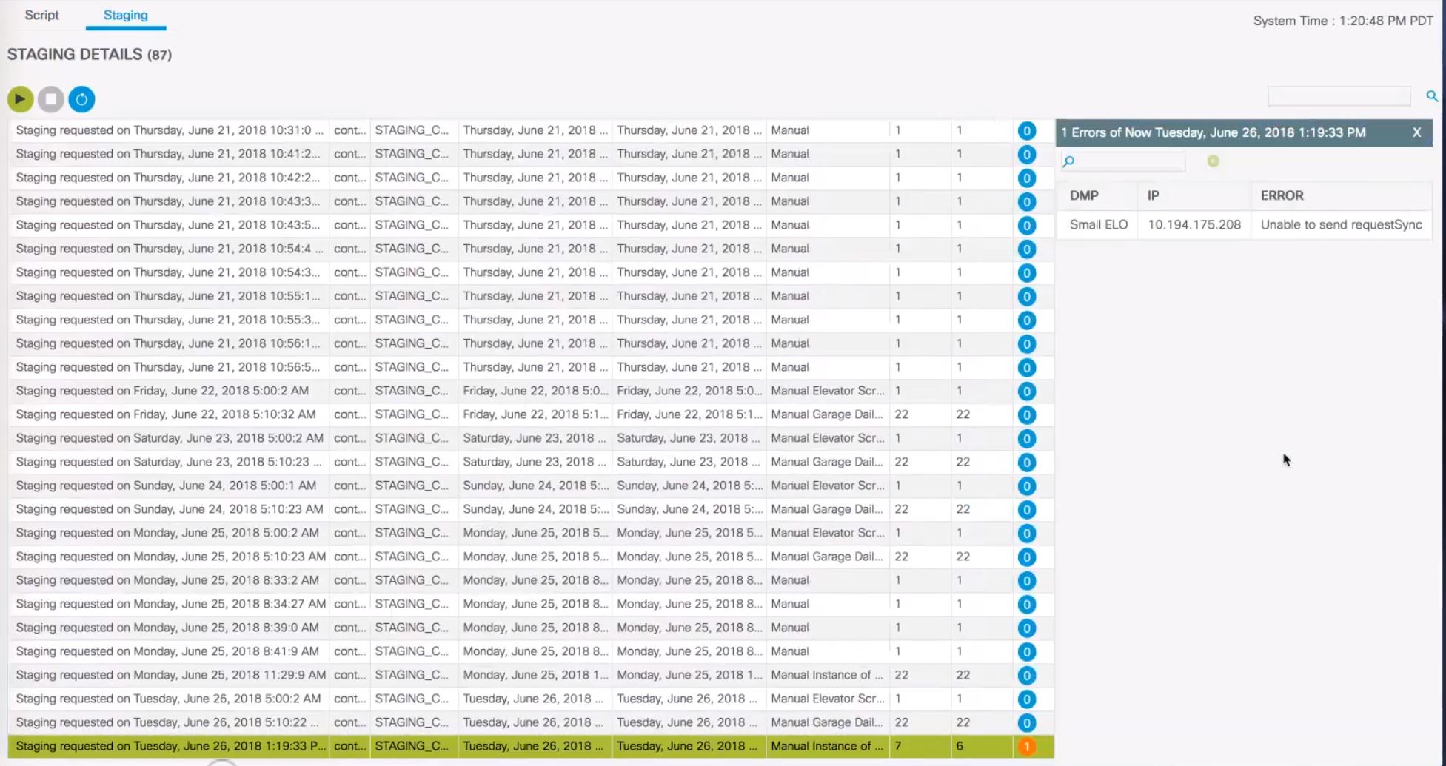Click the blue zero badge on the first staging row
Image resolution: width=1446 pixels, height=766 pixels.
pyautogui.click(x=1026, y=130)
